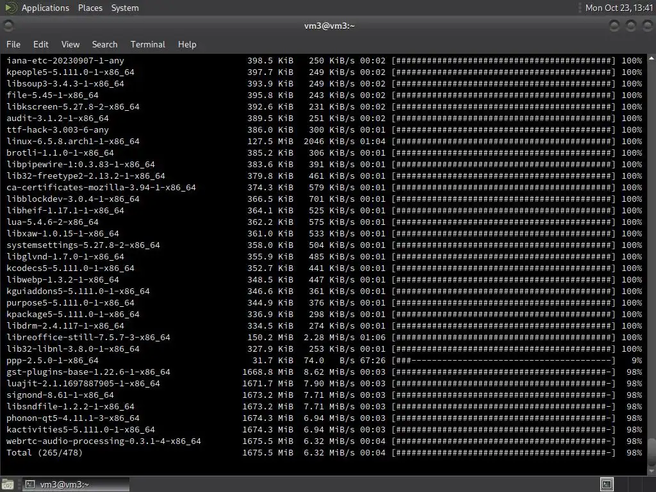
Task: Click the 9% progress percentage
Action: [x=637, y=361]
